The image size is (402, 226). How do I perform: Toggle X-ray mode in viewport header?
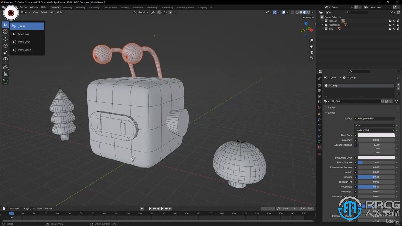click(292, 12)
